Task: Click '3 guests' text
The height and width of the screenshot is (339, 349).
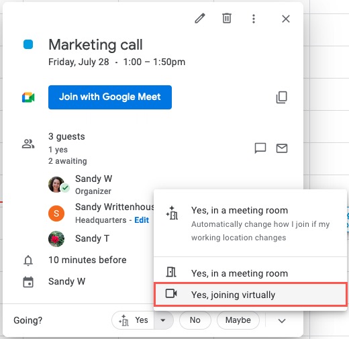Action: 66,136
